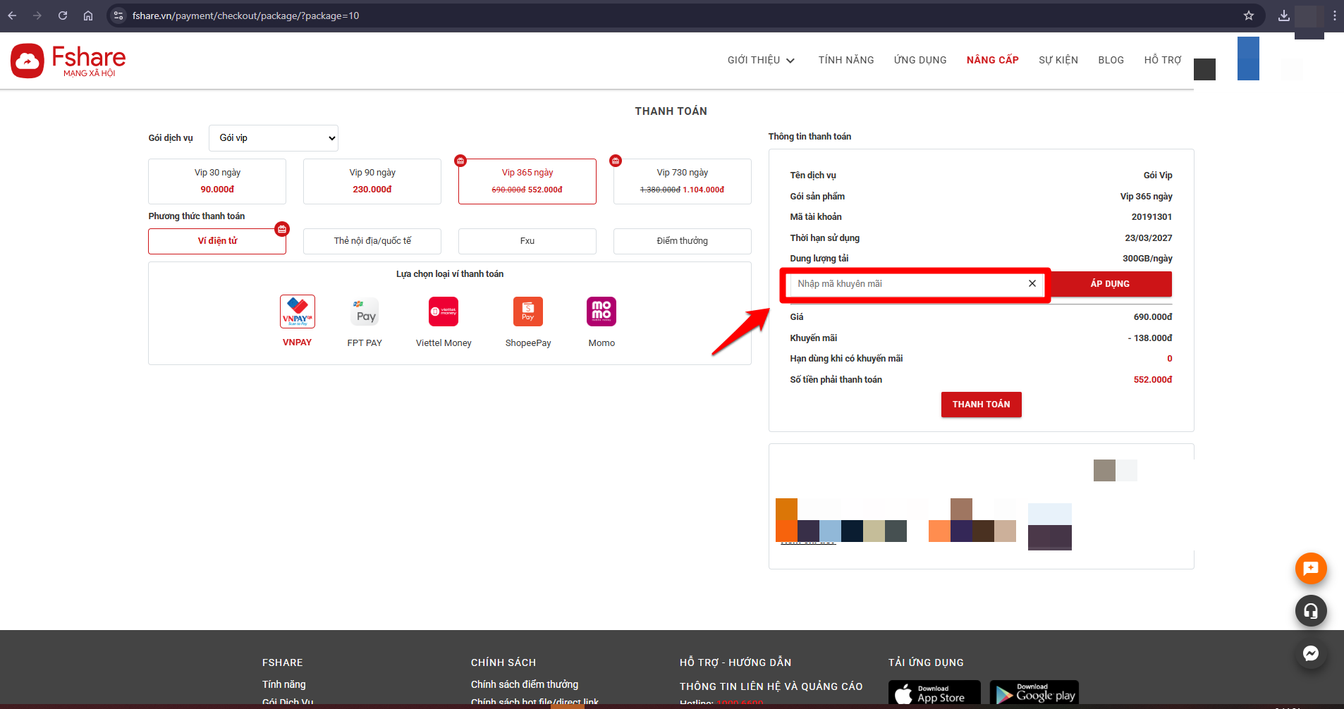The image size is (1344, 709).
Task: Click the Fshare logo
Action: tap(68, 61)
